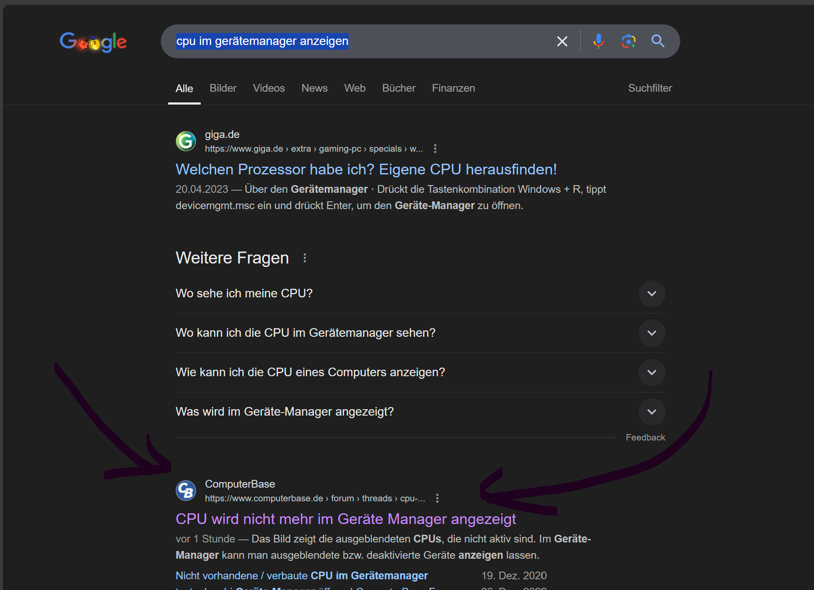Switch to the Bilder tab
814x590 pixels.
pyautogui.click(x=223, y=88)
